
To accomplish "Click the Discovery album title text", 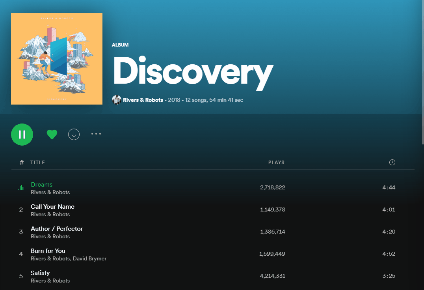I will pos(193,73).
